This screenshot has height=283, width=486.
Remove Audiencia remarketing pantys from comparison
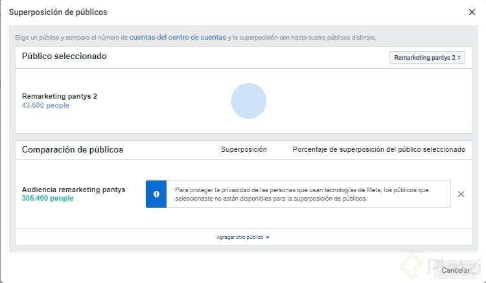pyautogui.click(x=461, y=194)
